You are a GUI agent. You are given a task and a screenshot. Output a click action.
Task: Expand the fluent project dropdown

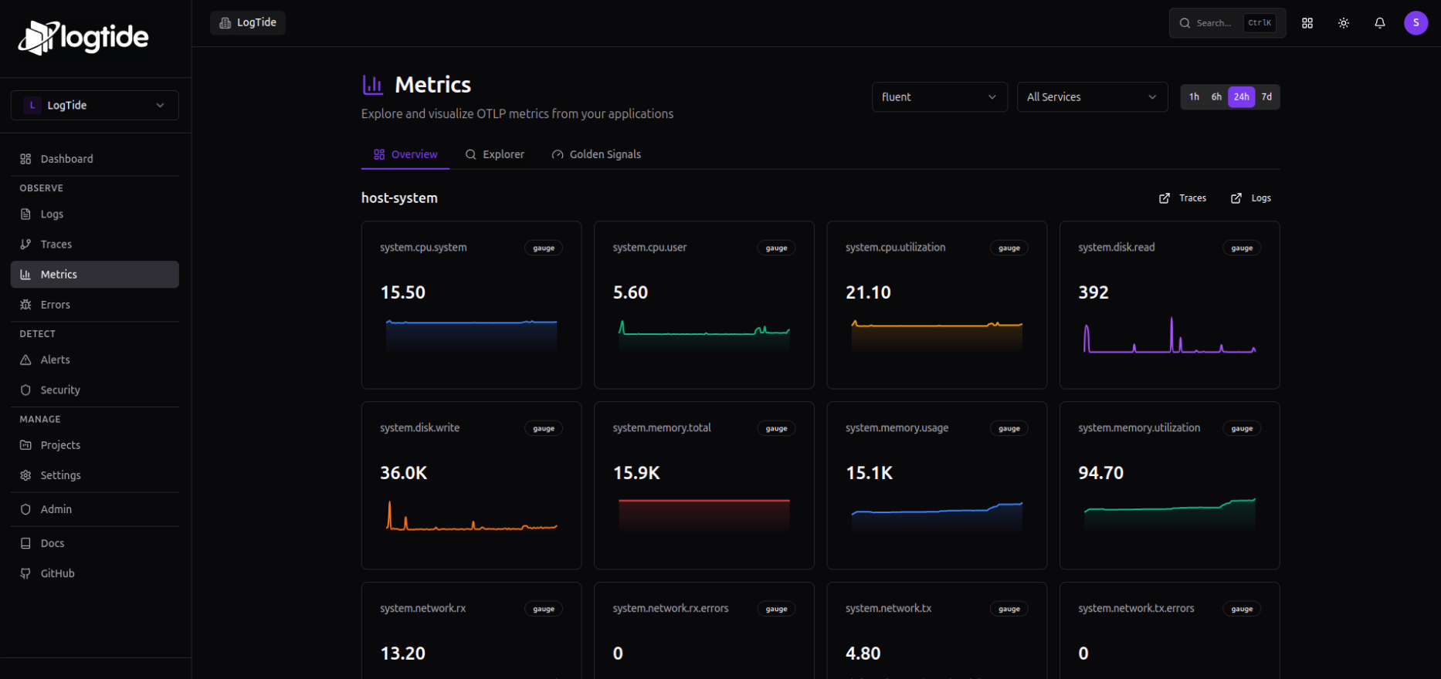click(x=939, y=97)
